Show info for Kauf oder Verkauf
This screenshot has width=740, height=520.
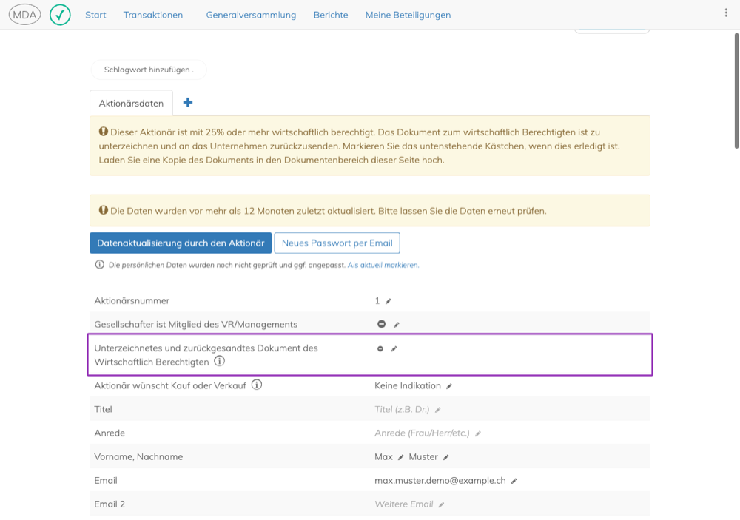pos(256,385)
